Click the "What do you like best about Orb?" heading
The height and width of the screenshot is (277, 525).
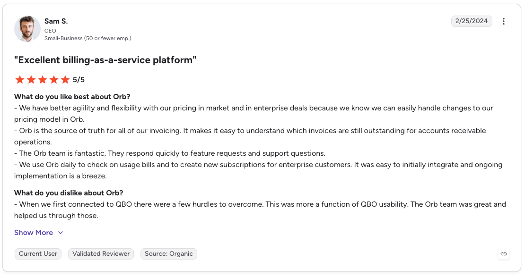[72, 97]
